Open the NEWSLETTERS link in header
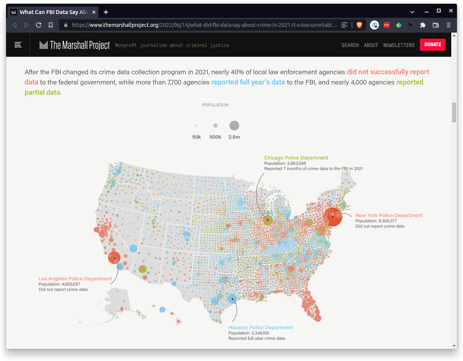463x361 pixels. (399, 45)
